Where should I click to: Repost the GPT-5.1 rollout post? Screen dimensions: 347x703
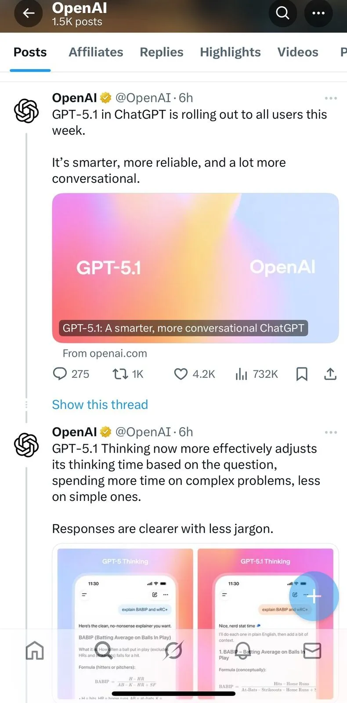(119, 374)
